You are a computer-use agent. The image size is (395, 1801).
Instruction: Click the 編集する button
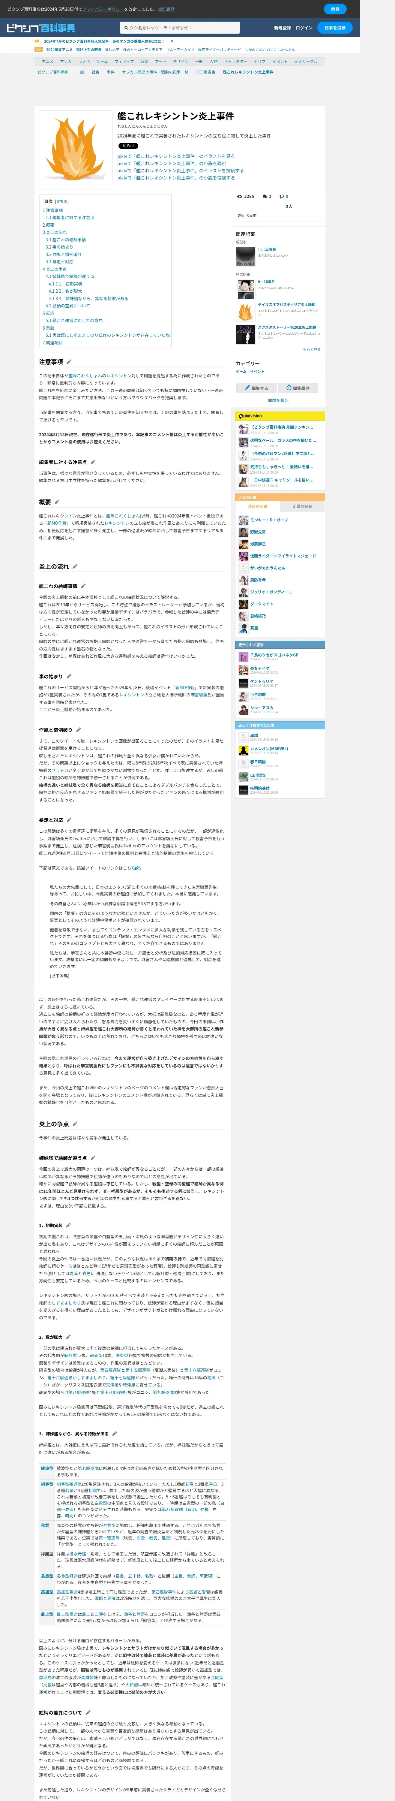click(x=256, y=388)
